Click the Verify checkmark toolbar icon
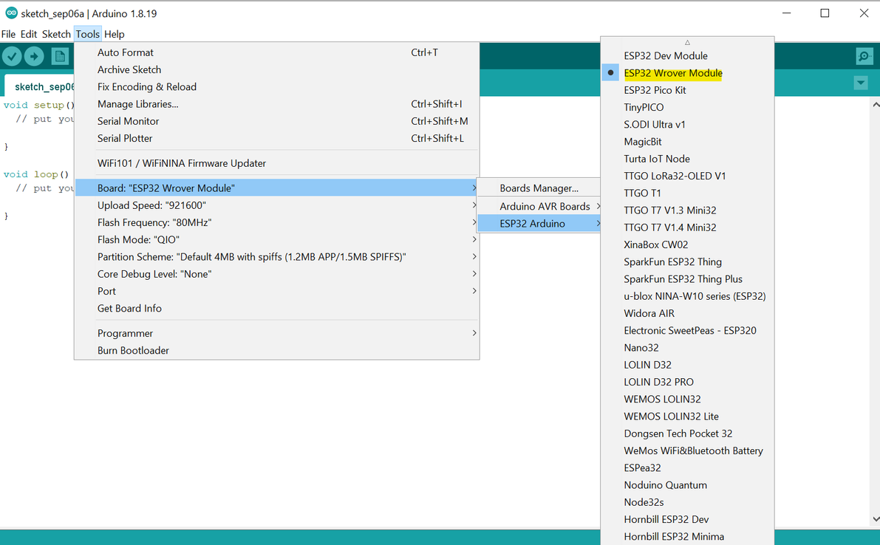 pos(12,56)
